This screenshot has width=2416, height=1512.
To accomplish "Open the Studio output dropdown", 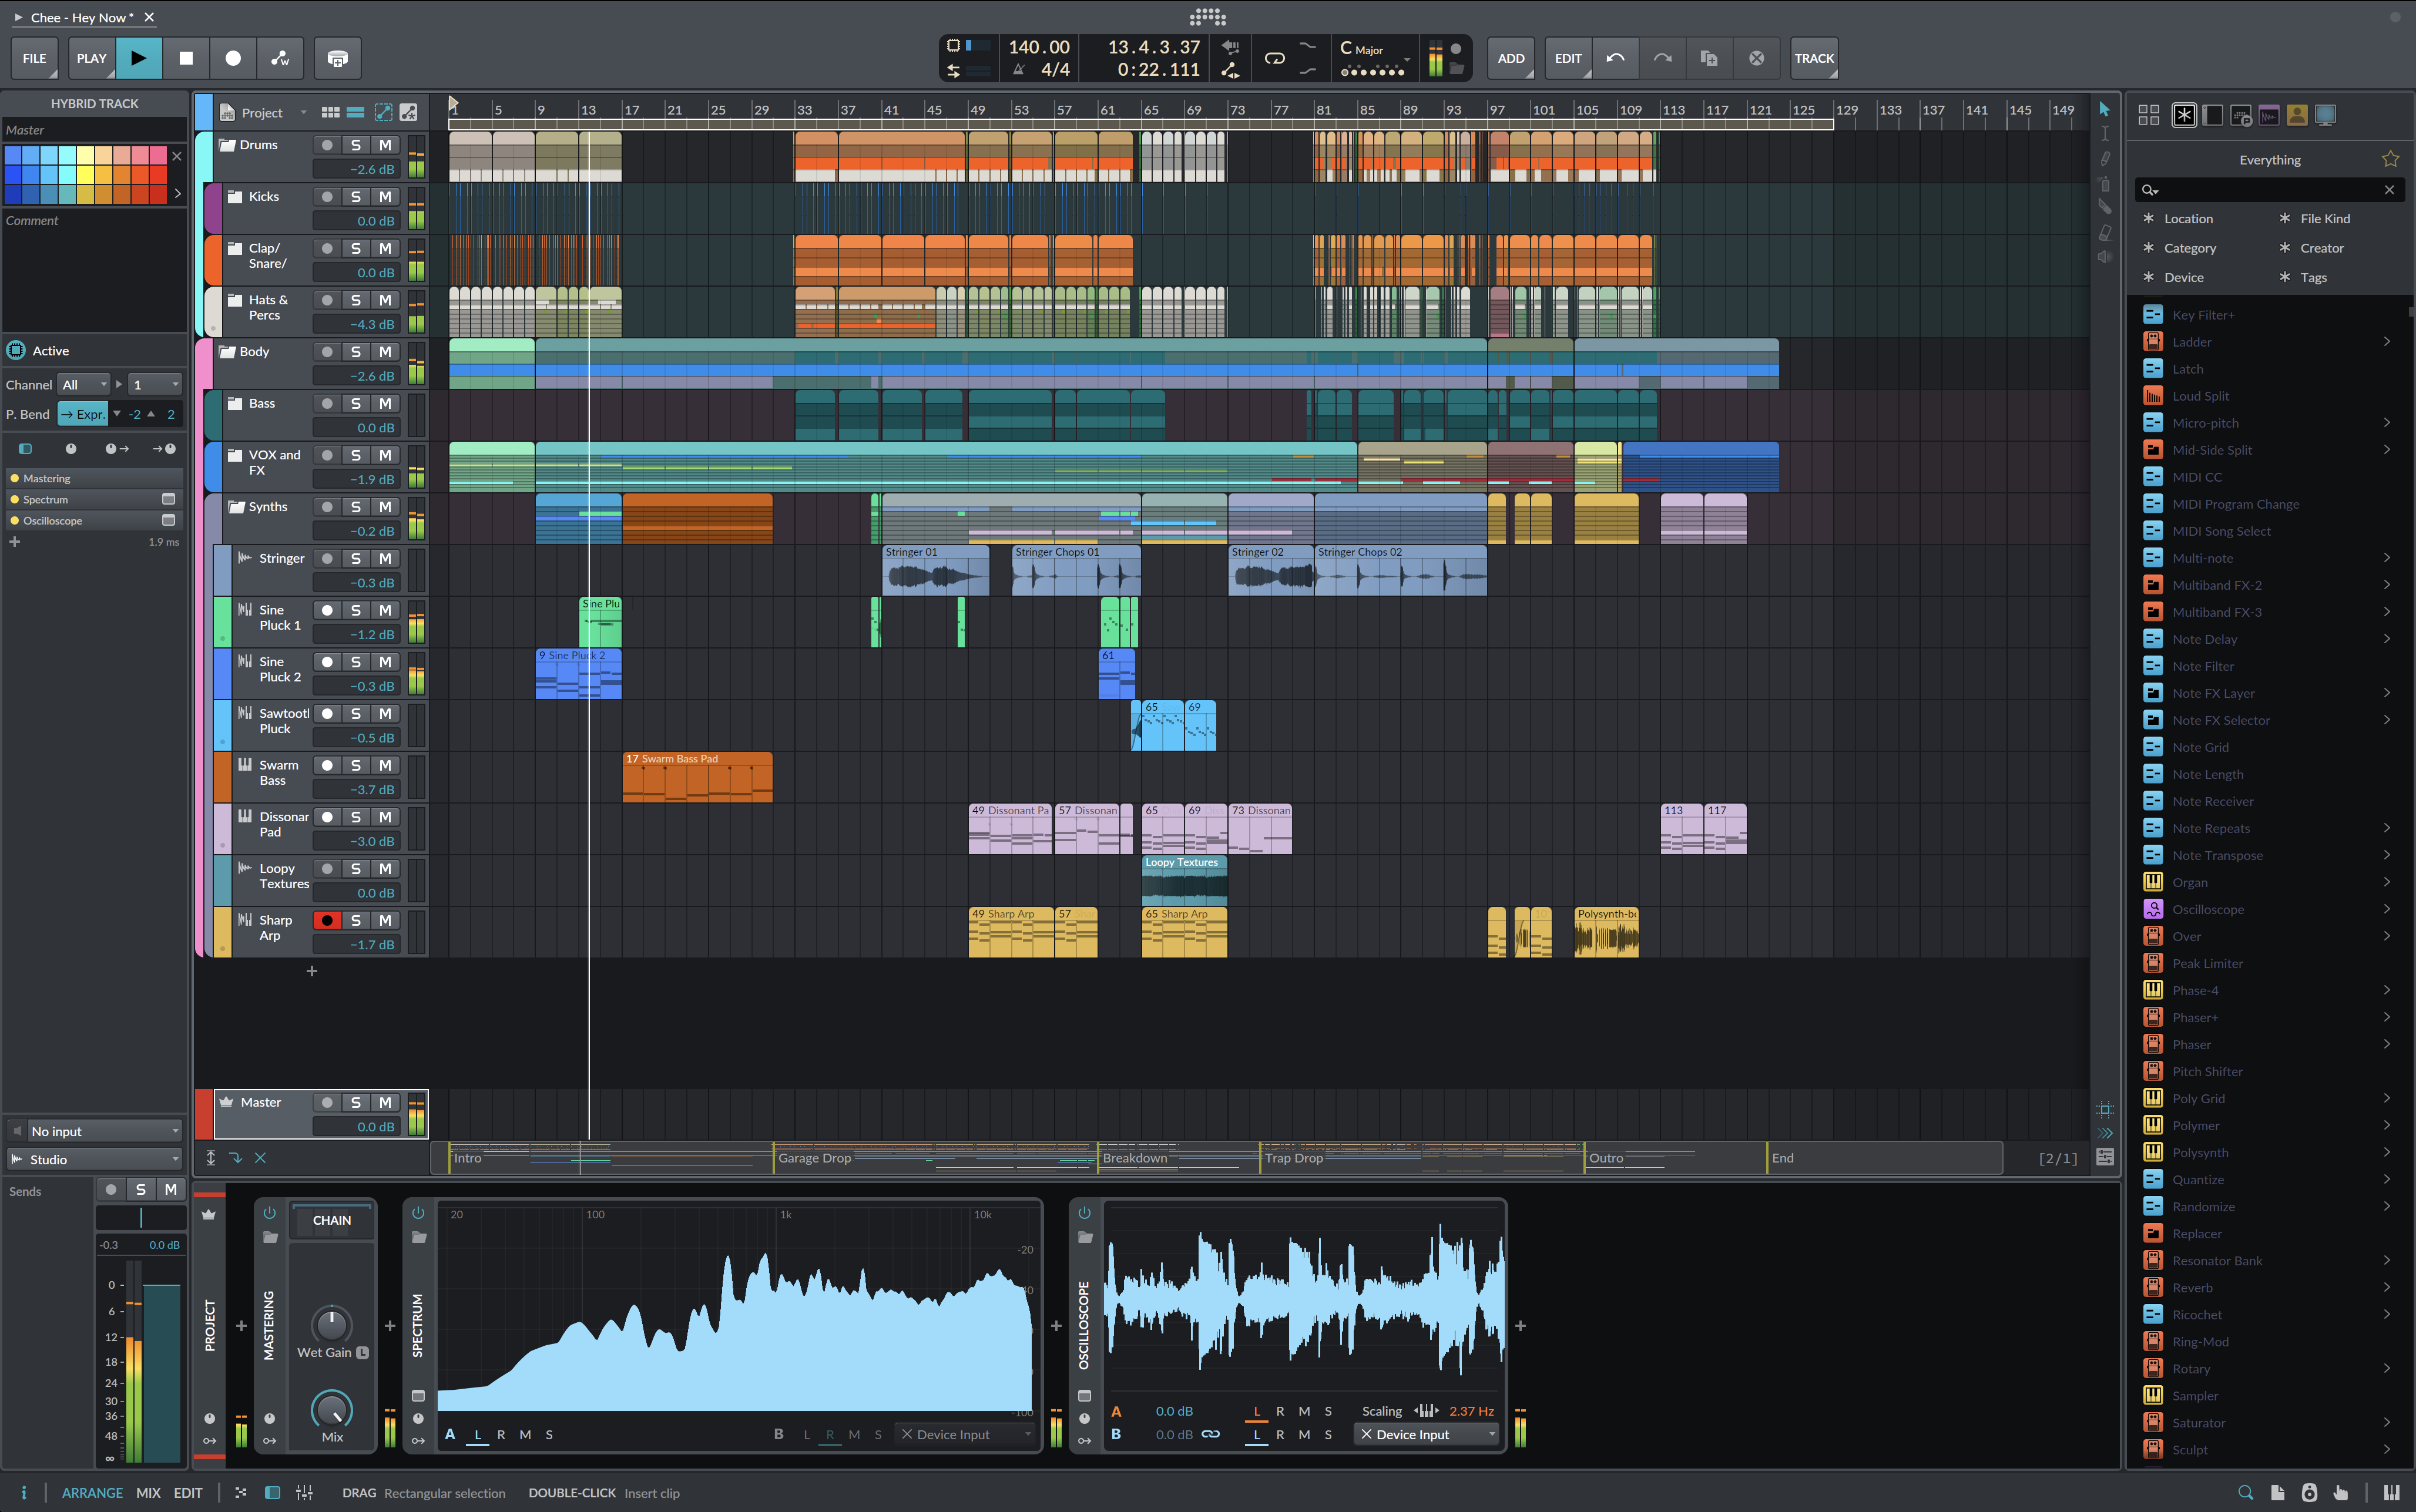I will coord(95,1159).
